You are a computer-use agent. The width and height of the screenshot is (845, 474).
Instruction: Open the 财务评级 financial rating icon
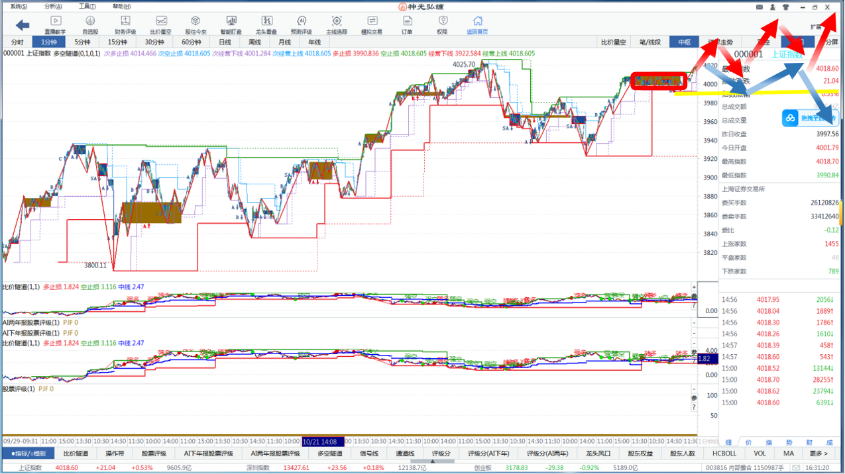[x=125, y=25]
